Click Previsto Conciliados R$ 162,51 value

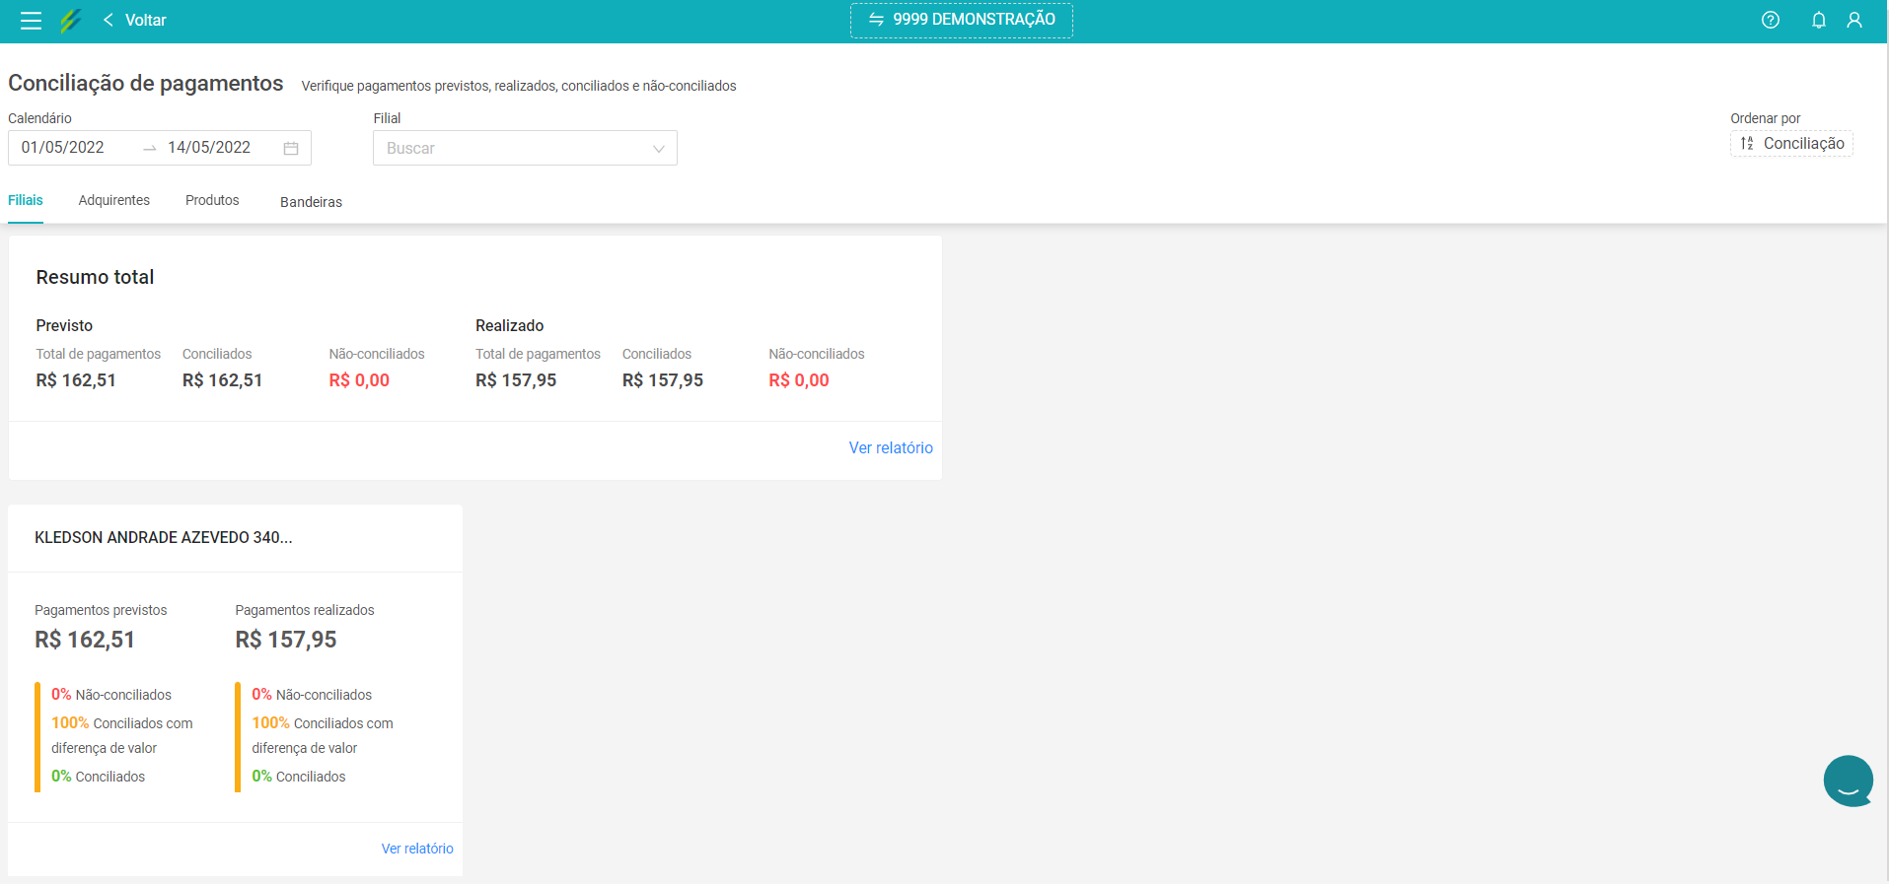click(x=223, y=380)
